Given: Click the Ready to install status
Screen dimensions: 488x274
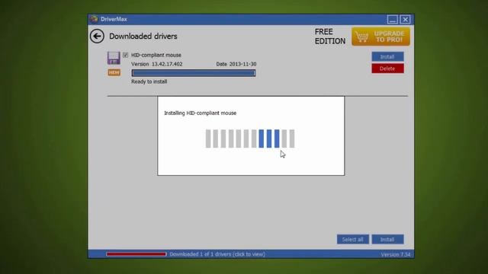Looking at the screenshot, I should (x=149, y=81).
